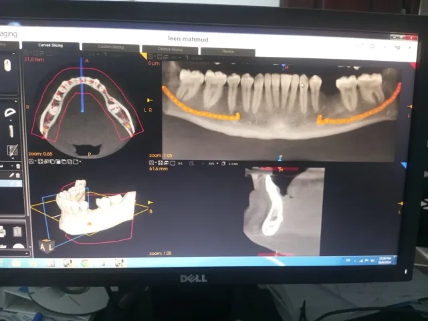Select the image sharpen/contrast tool icon
This screenshot has height=321, width=428.
tap(12, 150)
